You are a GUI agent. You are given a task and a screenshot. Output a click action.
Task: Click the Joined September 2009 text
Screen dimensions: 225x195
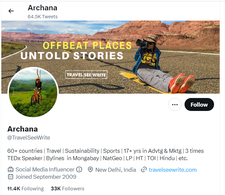46,177
